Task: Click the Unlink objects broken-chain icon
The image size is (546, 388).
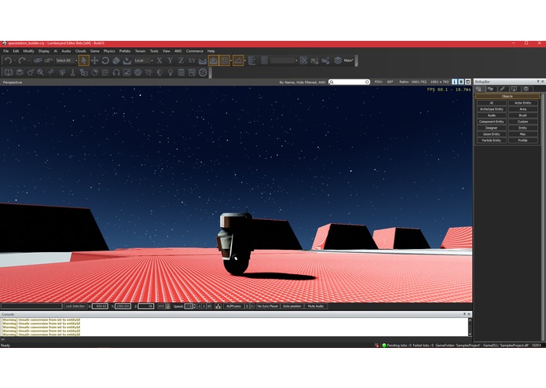Action: 49,60
